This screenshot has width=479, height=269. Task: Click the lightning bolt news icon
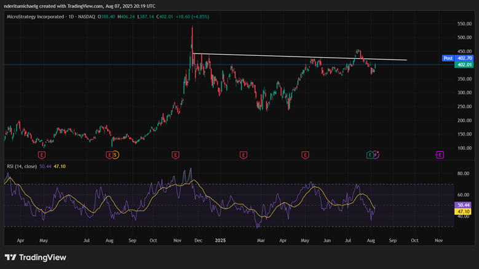point(376,155)
